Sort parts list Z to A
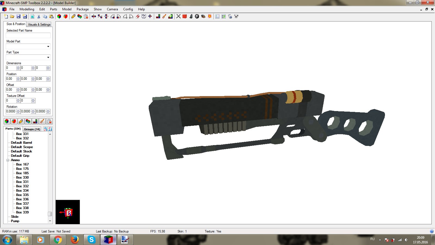Image resolution: width=435 pixels, height=245 pixels. click(50, 129)
